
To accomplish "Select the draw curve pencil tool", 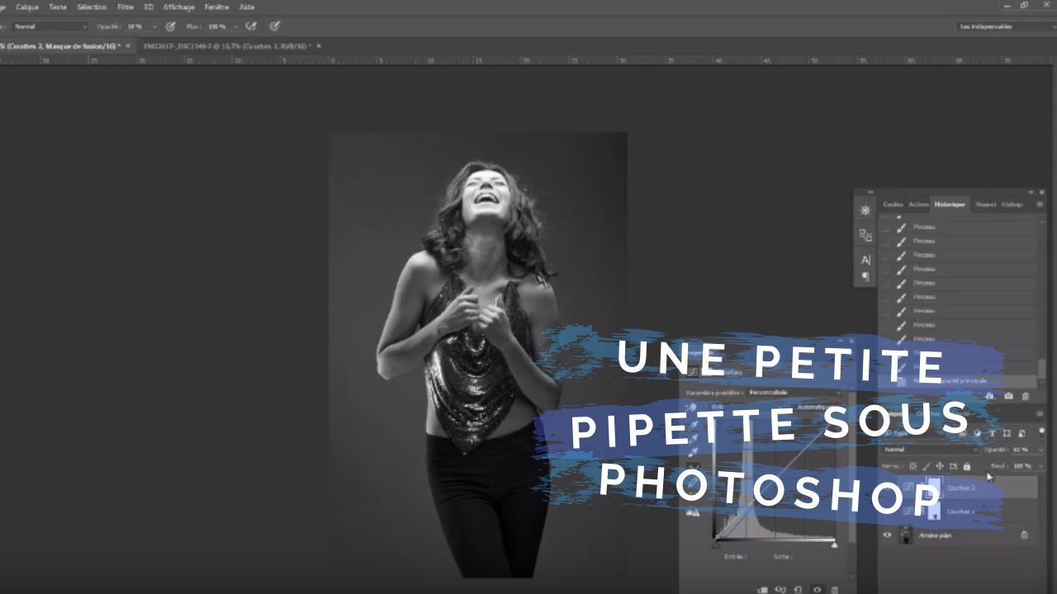I will (693, 483).
